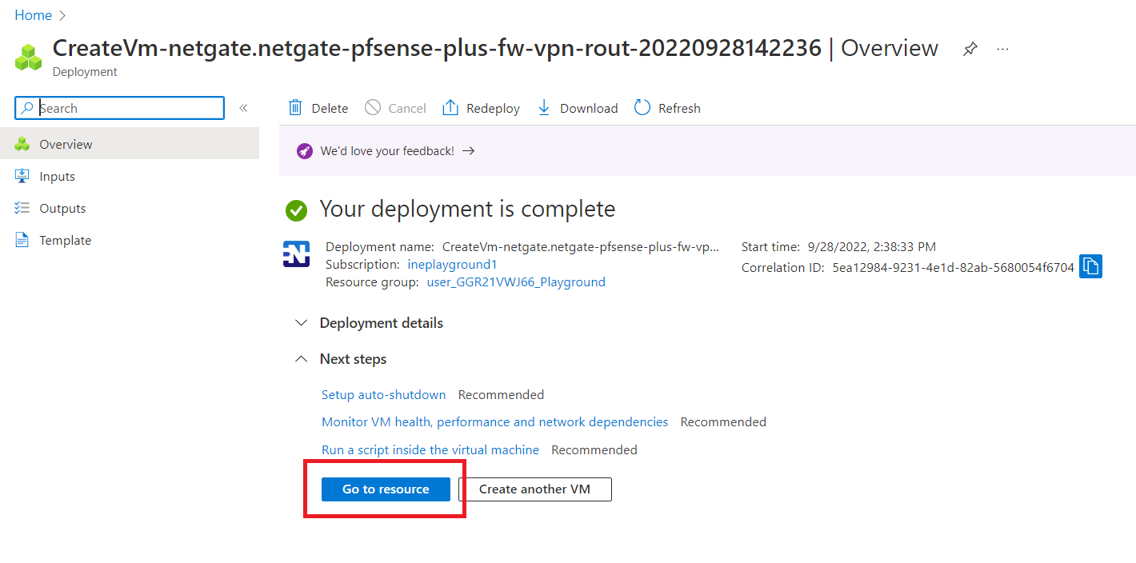Click the Home breadcrumb link
Image resolution: width=1136 pixels, height=563 pixels.
(33, 15)
